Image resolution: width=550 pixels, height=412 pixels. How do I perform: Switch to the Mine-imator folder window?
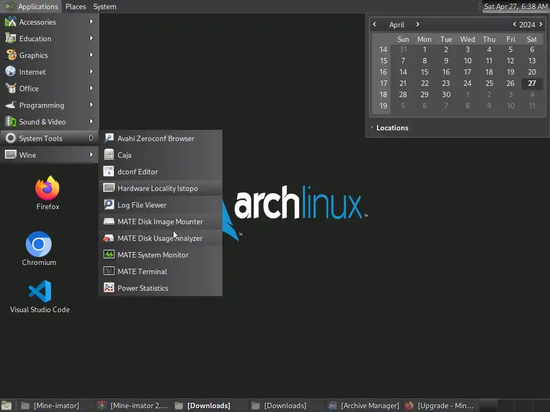tap(55, 406)
